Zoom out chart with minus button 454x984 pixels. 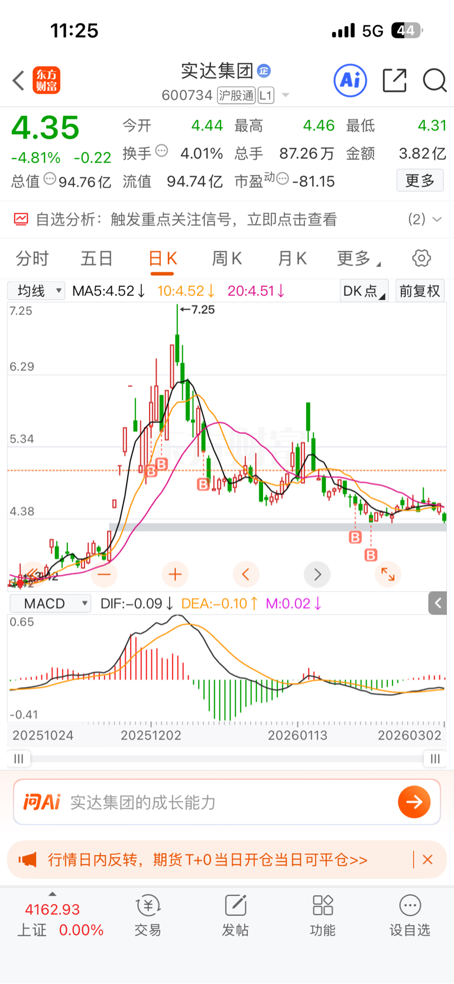(x=104, y=574)
